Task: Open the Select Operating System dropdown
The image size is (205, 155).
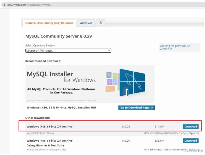Action: coord(68,51)
